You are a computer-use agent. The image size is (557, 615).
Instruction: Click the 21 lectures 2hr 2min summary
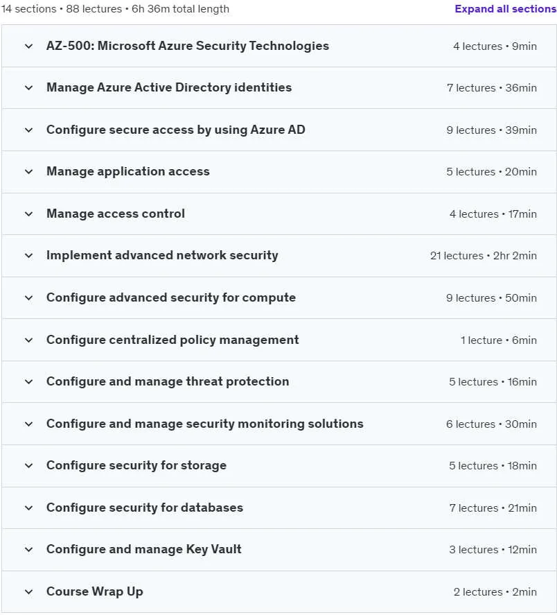pos(484,256)
